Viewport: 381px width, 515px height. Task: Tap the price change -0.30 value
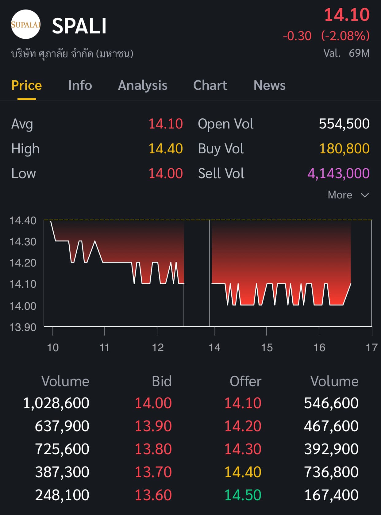tap(297, 36)
